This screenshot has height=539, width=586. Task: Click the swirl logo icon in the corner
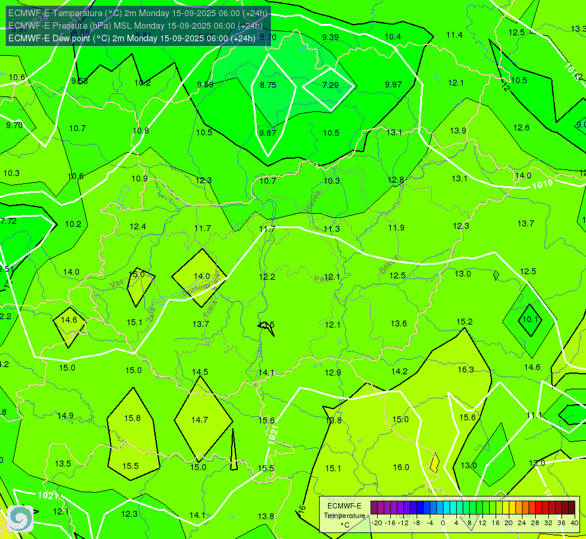coord(20,519)
